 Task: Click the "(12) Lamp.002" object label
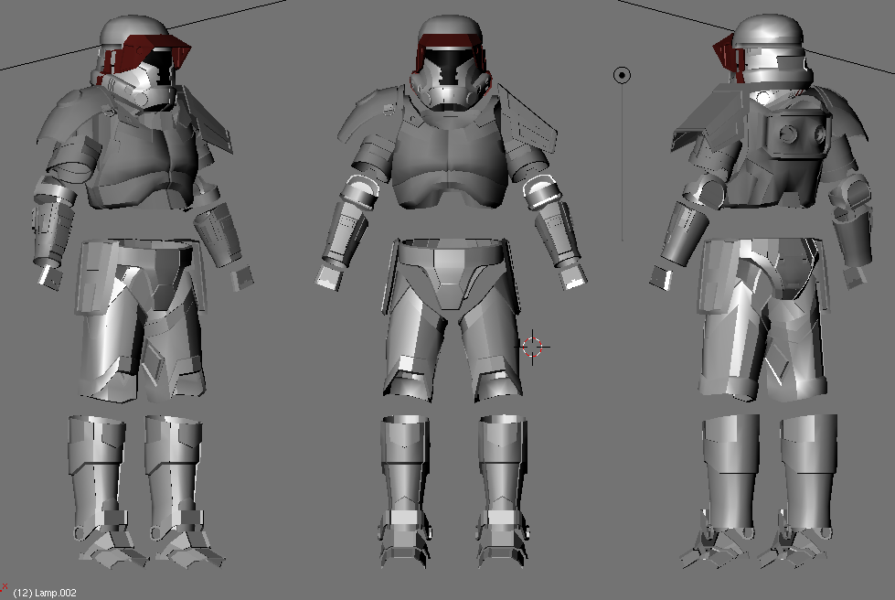45,593
